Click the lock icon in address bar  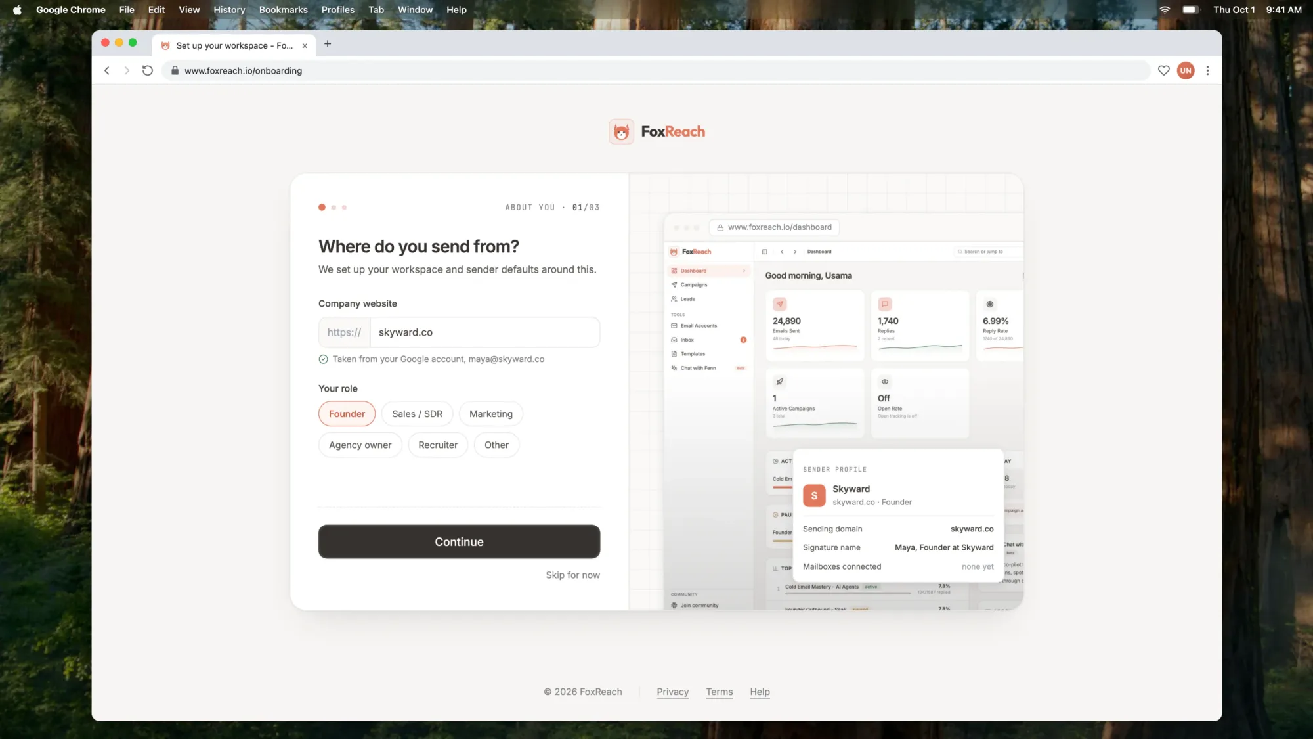point(175,70)
